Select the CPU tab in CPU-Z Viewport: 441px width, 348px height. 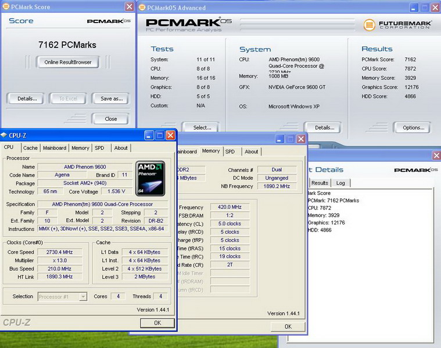tap(9, 147)
